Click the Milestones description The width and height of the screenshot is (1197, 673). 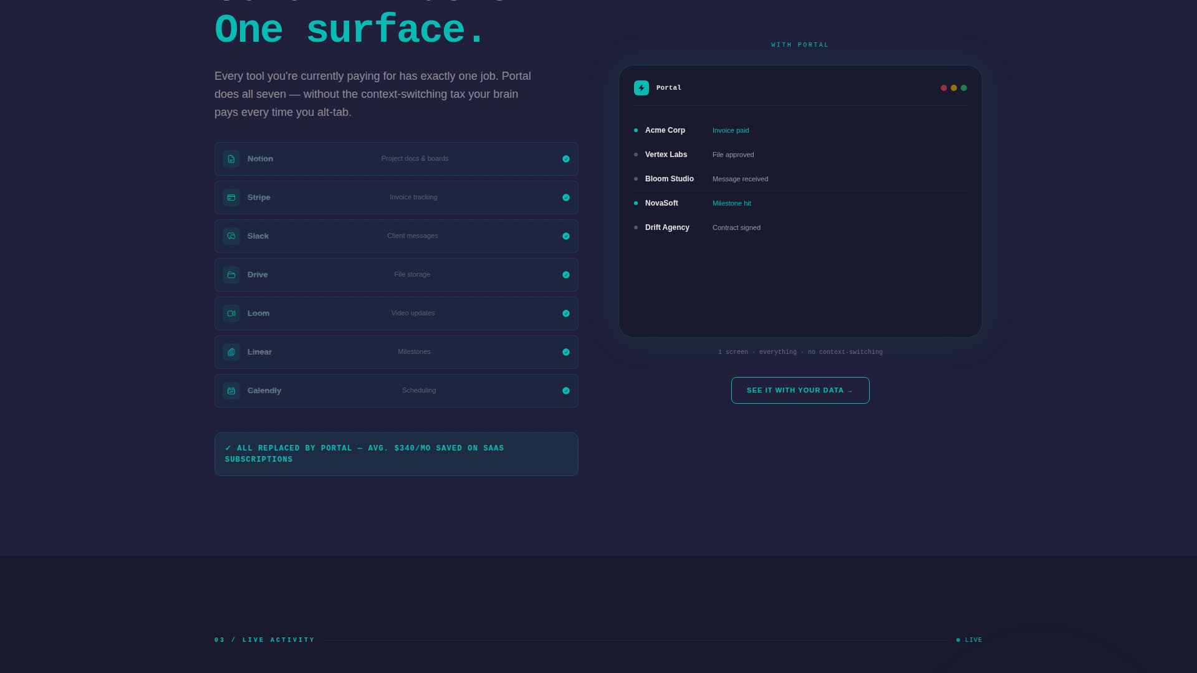414,351
